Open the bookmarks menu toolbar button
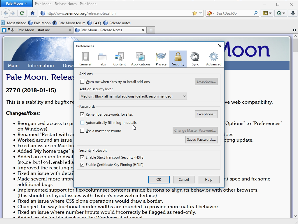 click(267, 13)
